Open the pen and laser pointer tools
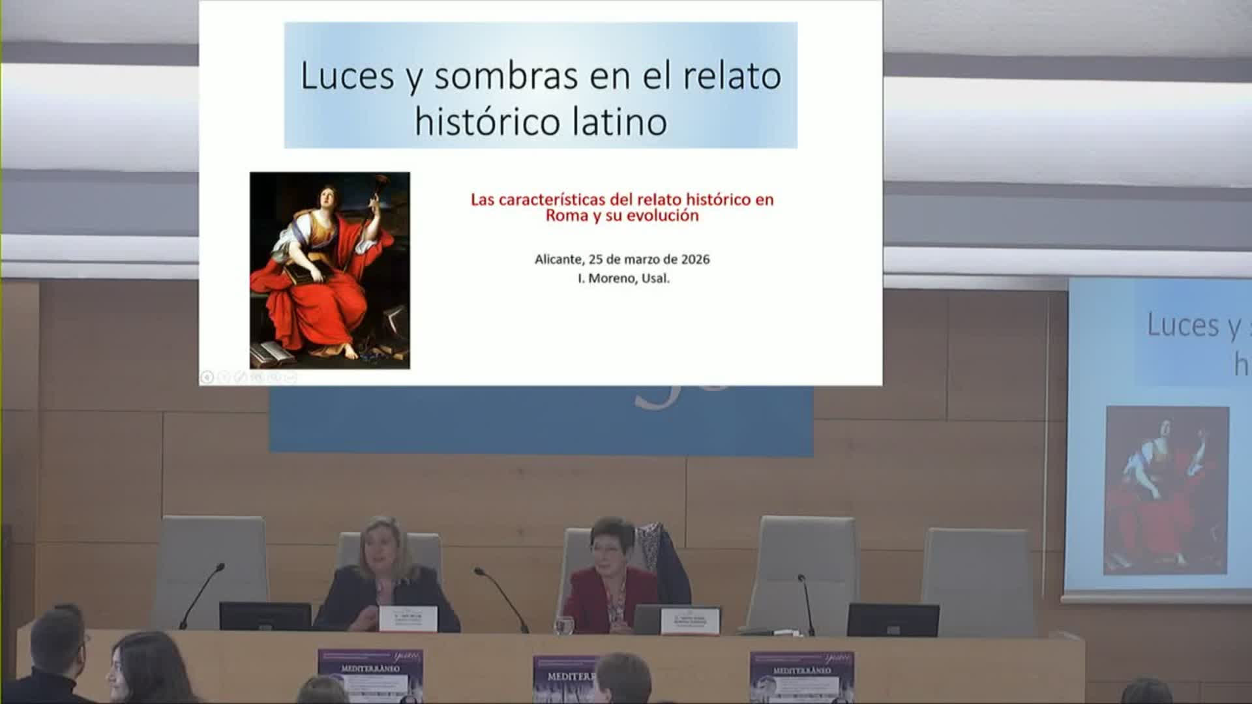Screen dimensions: 1252x704 coord(241,377)
